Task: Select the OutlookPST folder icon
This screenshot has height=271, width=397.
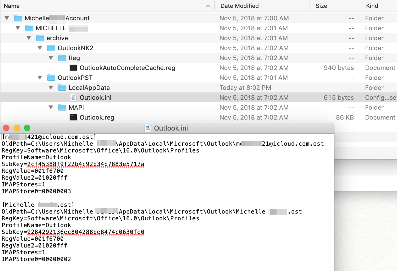Action: [x=51, y=78]
